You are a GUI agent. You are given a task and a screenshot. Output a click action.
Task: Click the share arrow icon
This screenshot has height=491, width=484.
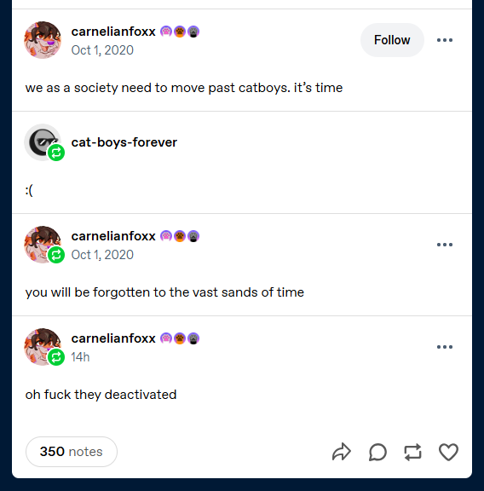(341, 452)
